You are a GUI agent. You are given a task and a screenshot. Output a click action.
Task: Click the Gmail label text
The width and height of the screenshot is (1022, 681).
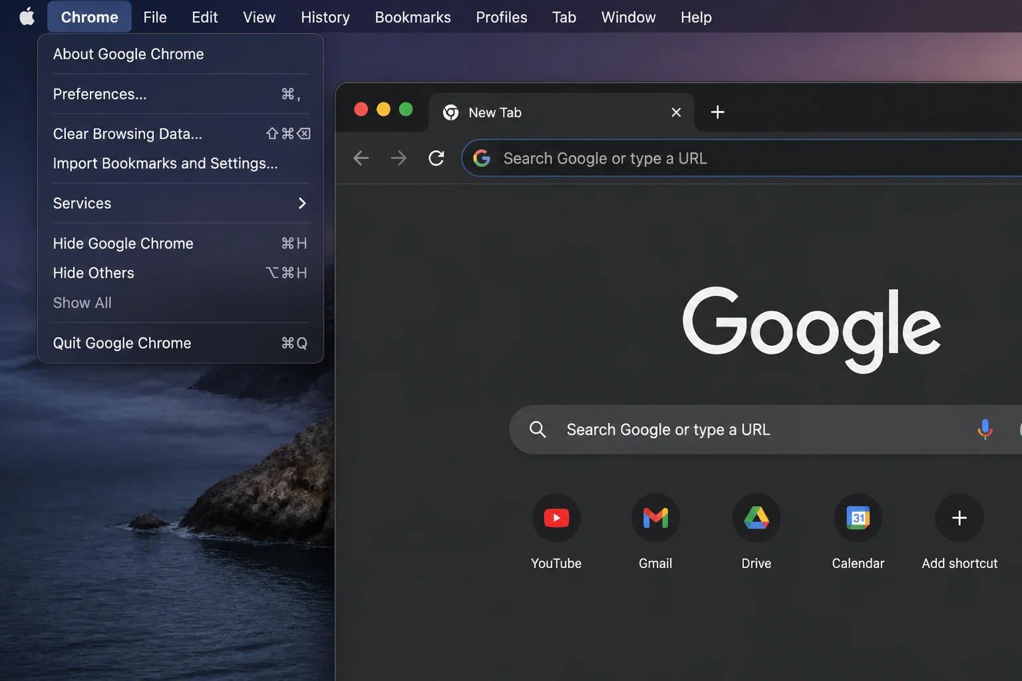[655, 563]
